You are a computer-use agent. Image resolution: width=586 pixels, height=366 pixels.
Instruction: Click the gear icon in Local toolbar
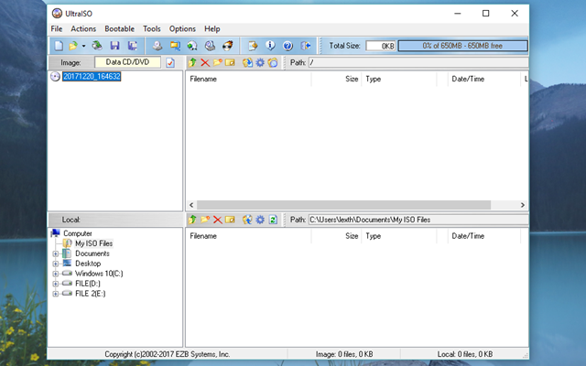(260, 220)
